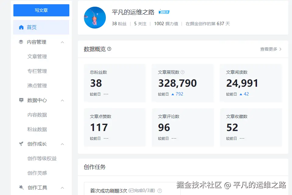The image size is (292, 195).
Task: Open 创作等级权益 in the sidebar
Action: 42,158
